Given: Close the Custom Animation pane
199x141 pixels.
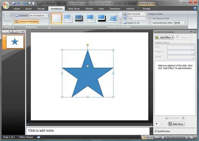Looking at the screenshot, I should 195,32.
